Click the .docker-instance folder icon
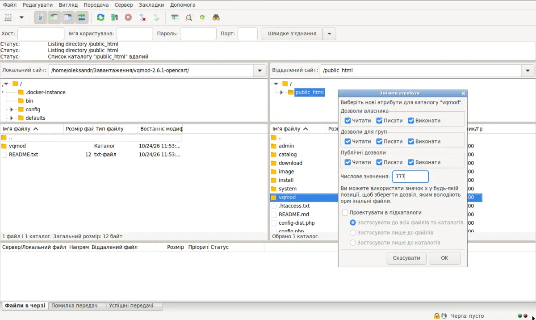This screenshot has height=320, width=536. (21, 92)
